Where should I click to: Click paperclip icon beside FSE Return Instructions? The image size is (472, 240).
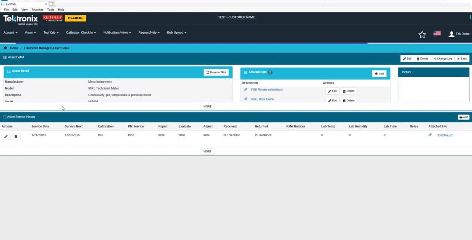[x=246, y=90]
